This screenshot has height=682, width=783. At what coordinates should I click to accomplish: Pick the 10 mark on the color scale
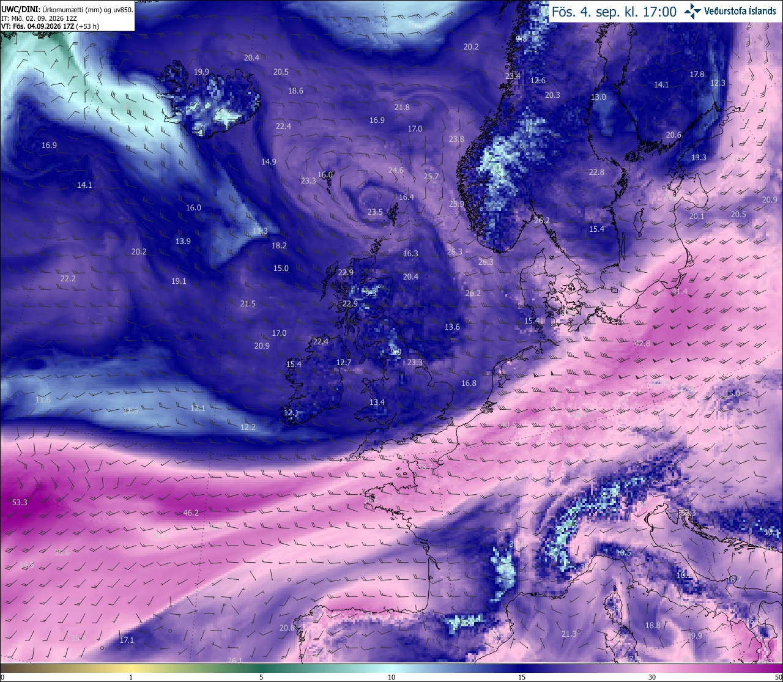point(391,677)
